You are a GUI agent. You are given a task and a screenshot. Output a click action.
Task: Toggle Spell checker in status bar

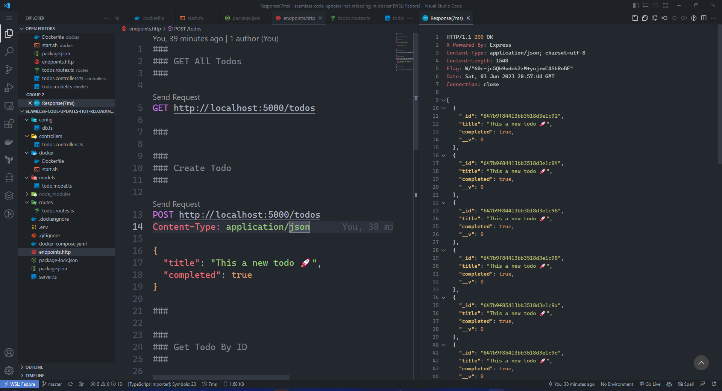(686, 384)
